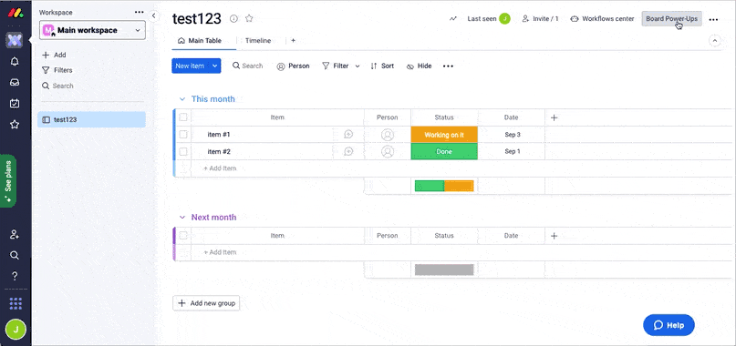This screenshot has width=736, height=346.
Task: Open the help question mark icon
Action: [x=15, y=276]
